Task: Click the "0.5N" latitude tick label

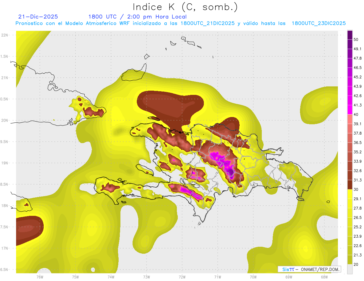Action: coord(5,99)
